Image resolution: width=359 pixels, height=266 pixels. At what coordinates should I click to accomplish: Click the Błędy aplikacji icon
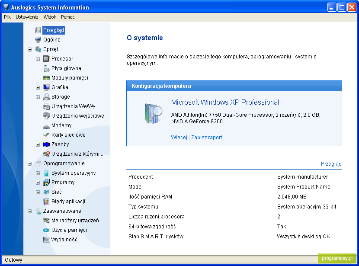point(46,202)
